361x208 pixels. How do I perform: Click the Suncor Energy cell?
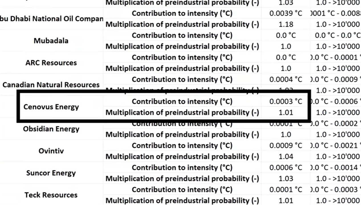pos(51,173)
